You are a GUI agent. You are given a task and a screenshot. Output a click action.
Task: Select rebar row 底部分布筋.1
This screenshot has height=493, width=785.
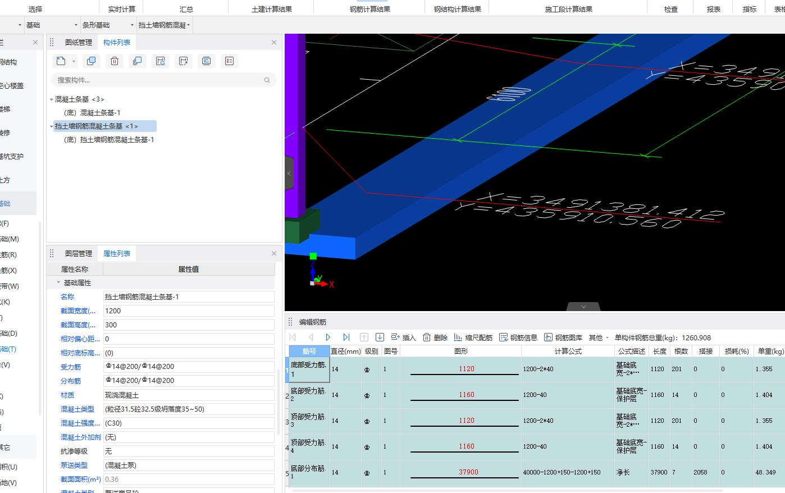(x=308, y=473)
